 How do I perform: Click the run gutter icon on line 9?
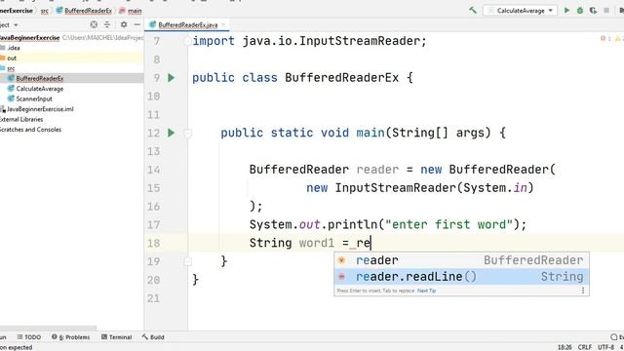point(172,78)
